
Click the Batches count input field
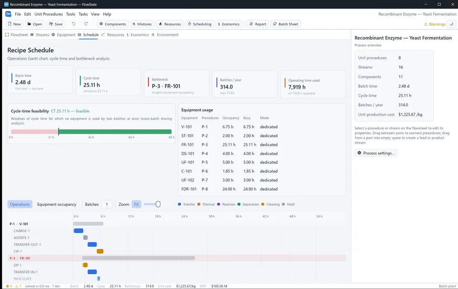tap(106, 204)
